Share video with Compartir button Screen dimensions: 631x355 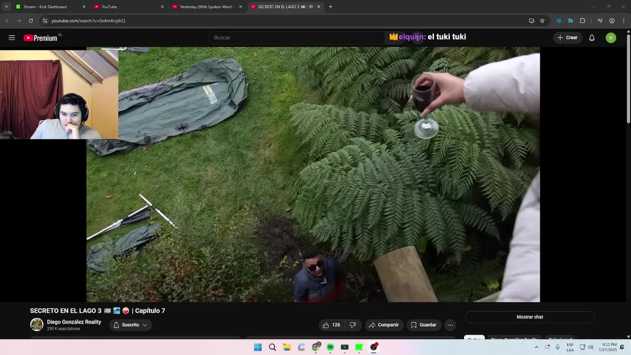(384, 325)
